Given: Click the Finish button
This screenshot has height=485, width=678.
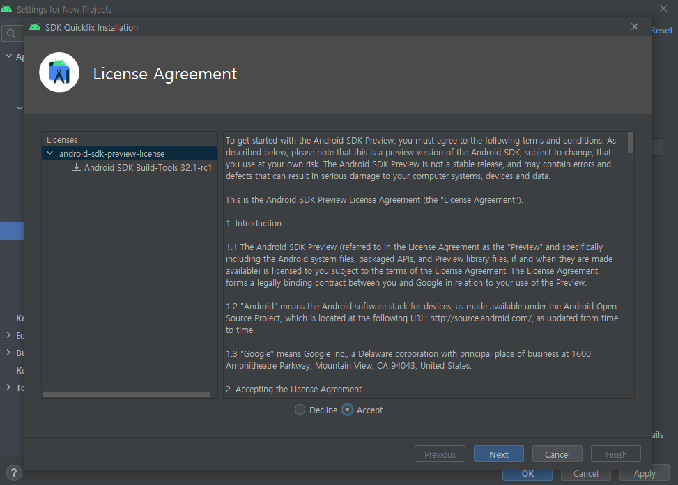Looking at the screenshot, I should point(616,454).
